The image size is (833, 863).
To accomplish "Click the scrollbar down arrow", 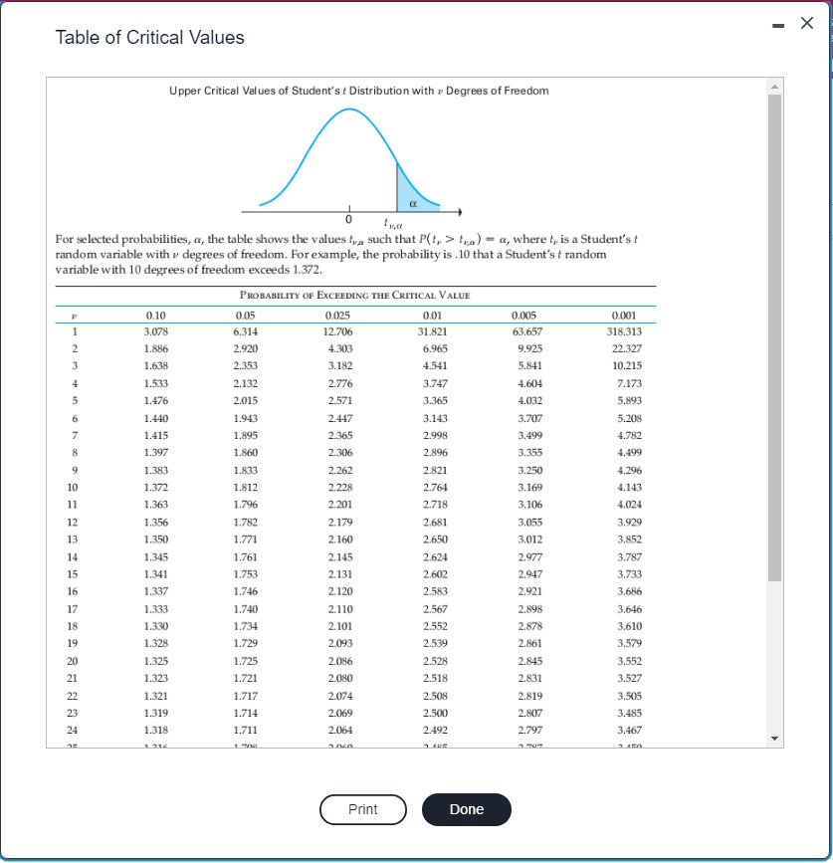I will (774, 739).
